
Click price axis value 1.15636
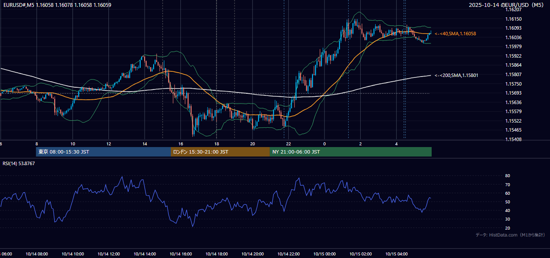[513, 102]
